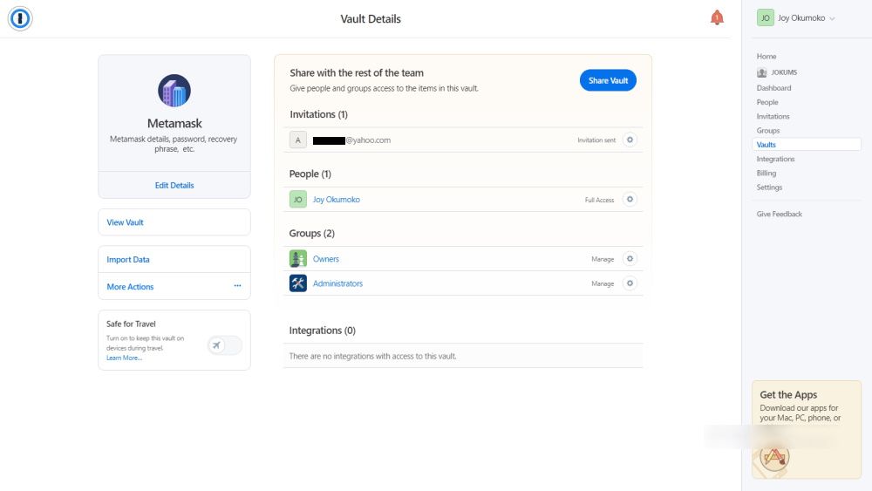Click Give Feedback in sidebar
The height and width of the screenshot is (491, 872).
click(779, 214)
